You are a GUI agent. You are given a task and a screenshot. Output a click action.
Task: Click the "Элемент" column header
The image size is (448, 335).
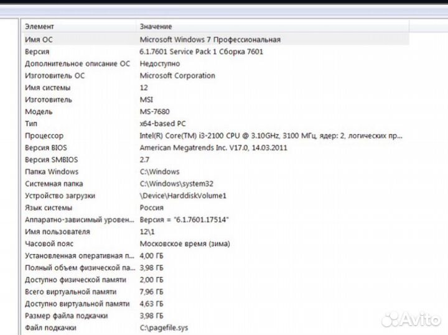pos(79,27)
